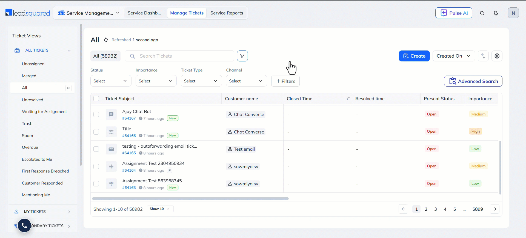Open the Created On sort dropdown

click(454, 56)
